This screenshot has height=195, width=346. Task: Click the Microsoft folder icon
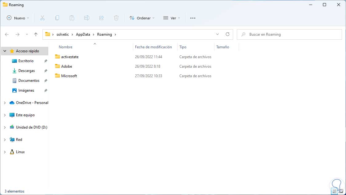click(58, 76)
